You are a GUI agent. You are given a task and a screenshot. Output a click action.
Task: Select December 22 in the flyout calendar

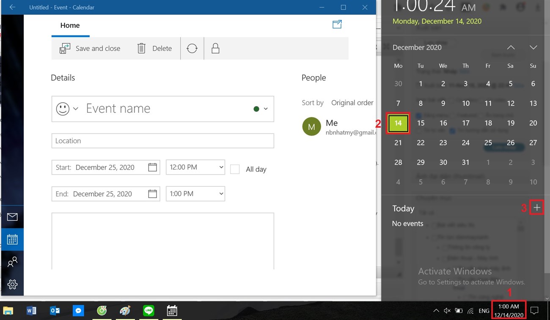(x=421, y=143)
